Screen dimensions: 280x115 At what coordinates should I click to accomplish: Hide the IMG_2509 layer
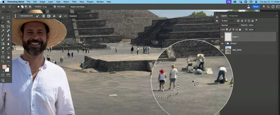(222, 50)
